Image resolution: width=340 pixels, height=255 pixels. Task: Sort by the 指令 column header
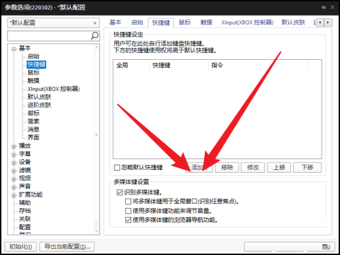point(258,65)
